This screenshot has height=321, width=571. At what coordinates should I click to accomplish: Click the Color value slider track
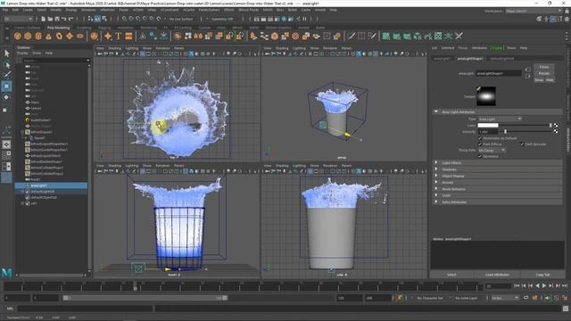(x=525, y=125)
